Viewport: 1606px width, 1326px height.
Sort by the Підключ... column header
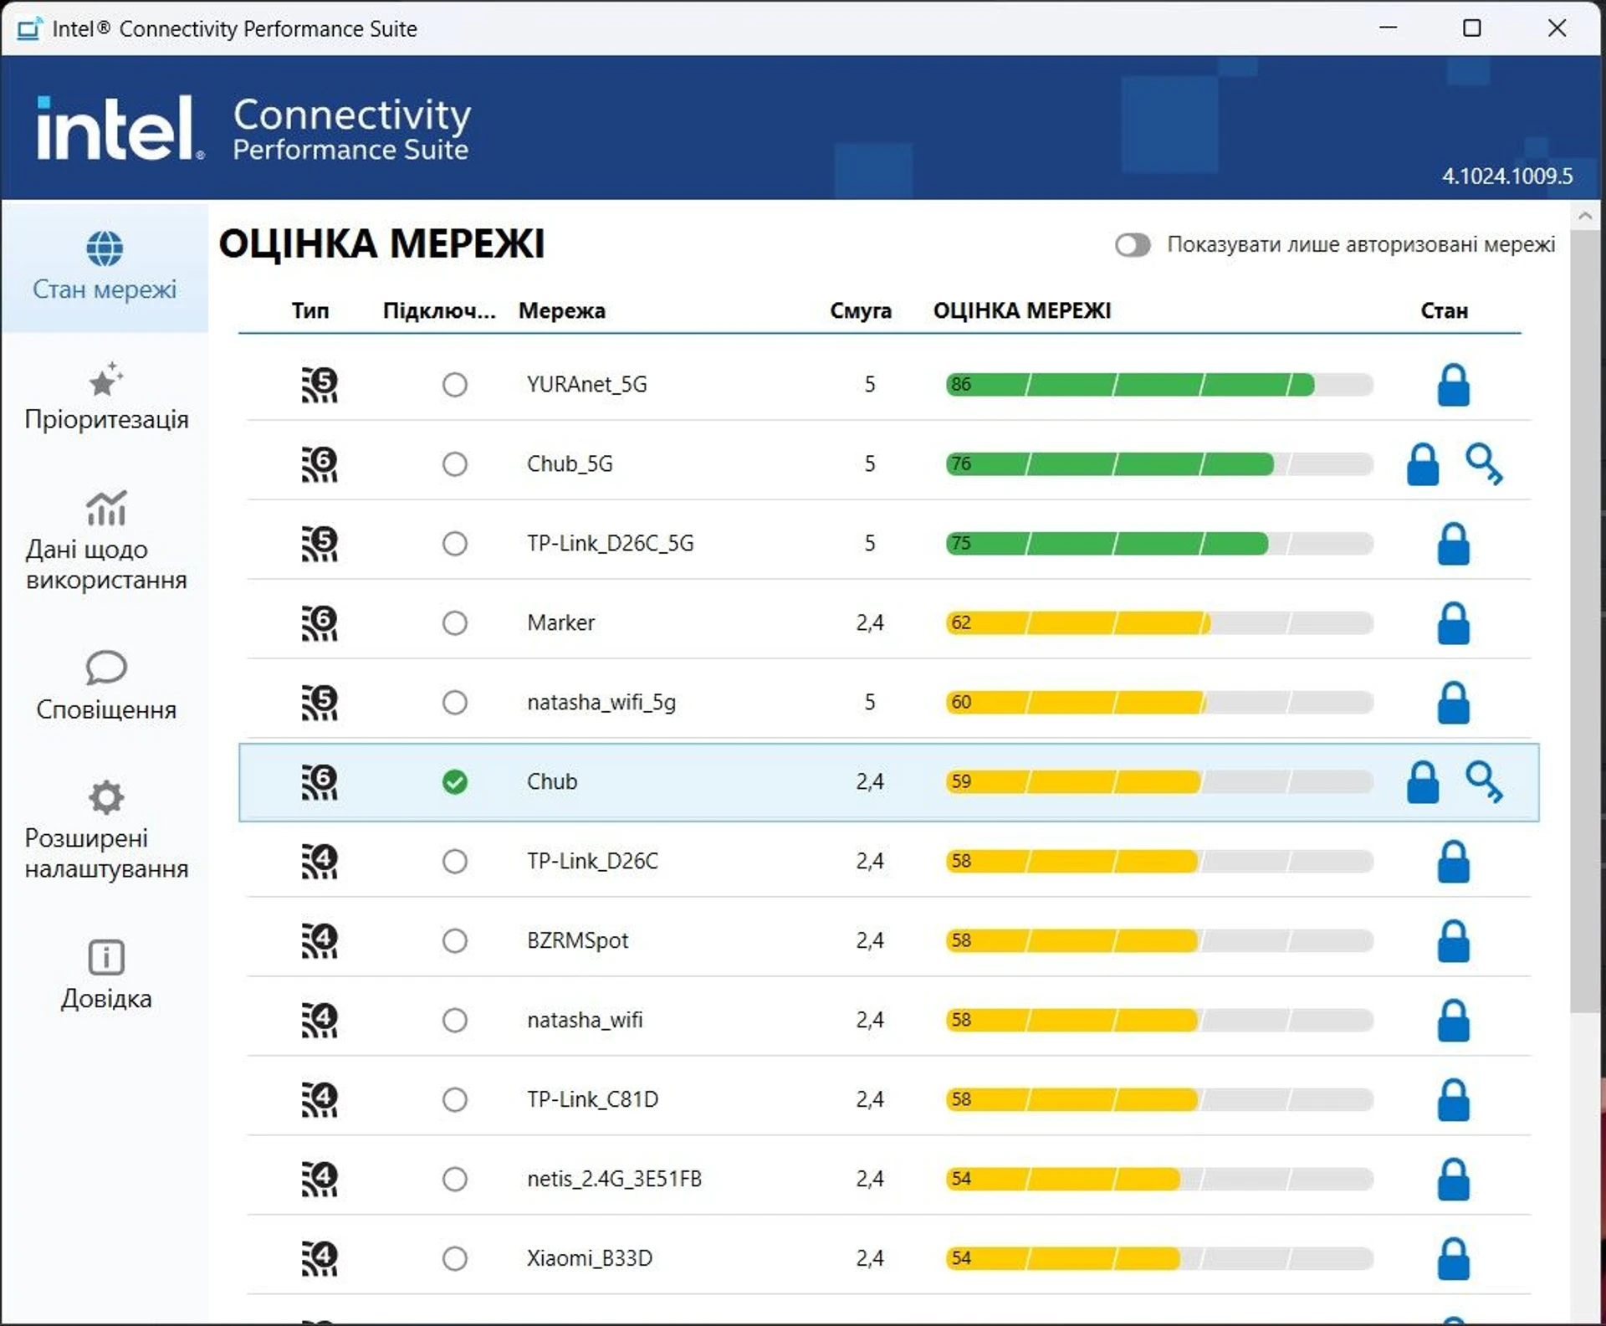[439, 311]
